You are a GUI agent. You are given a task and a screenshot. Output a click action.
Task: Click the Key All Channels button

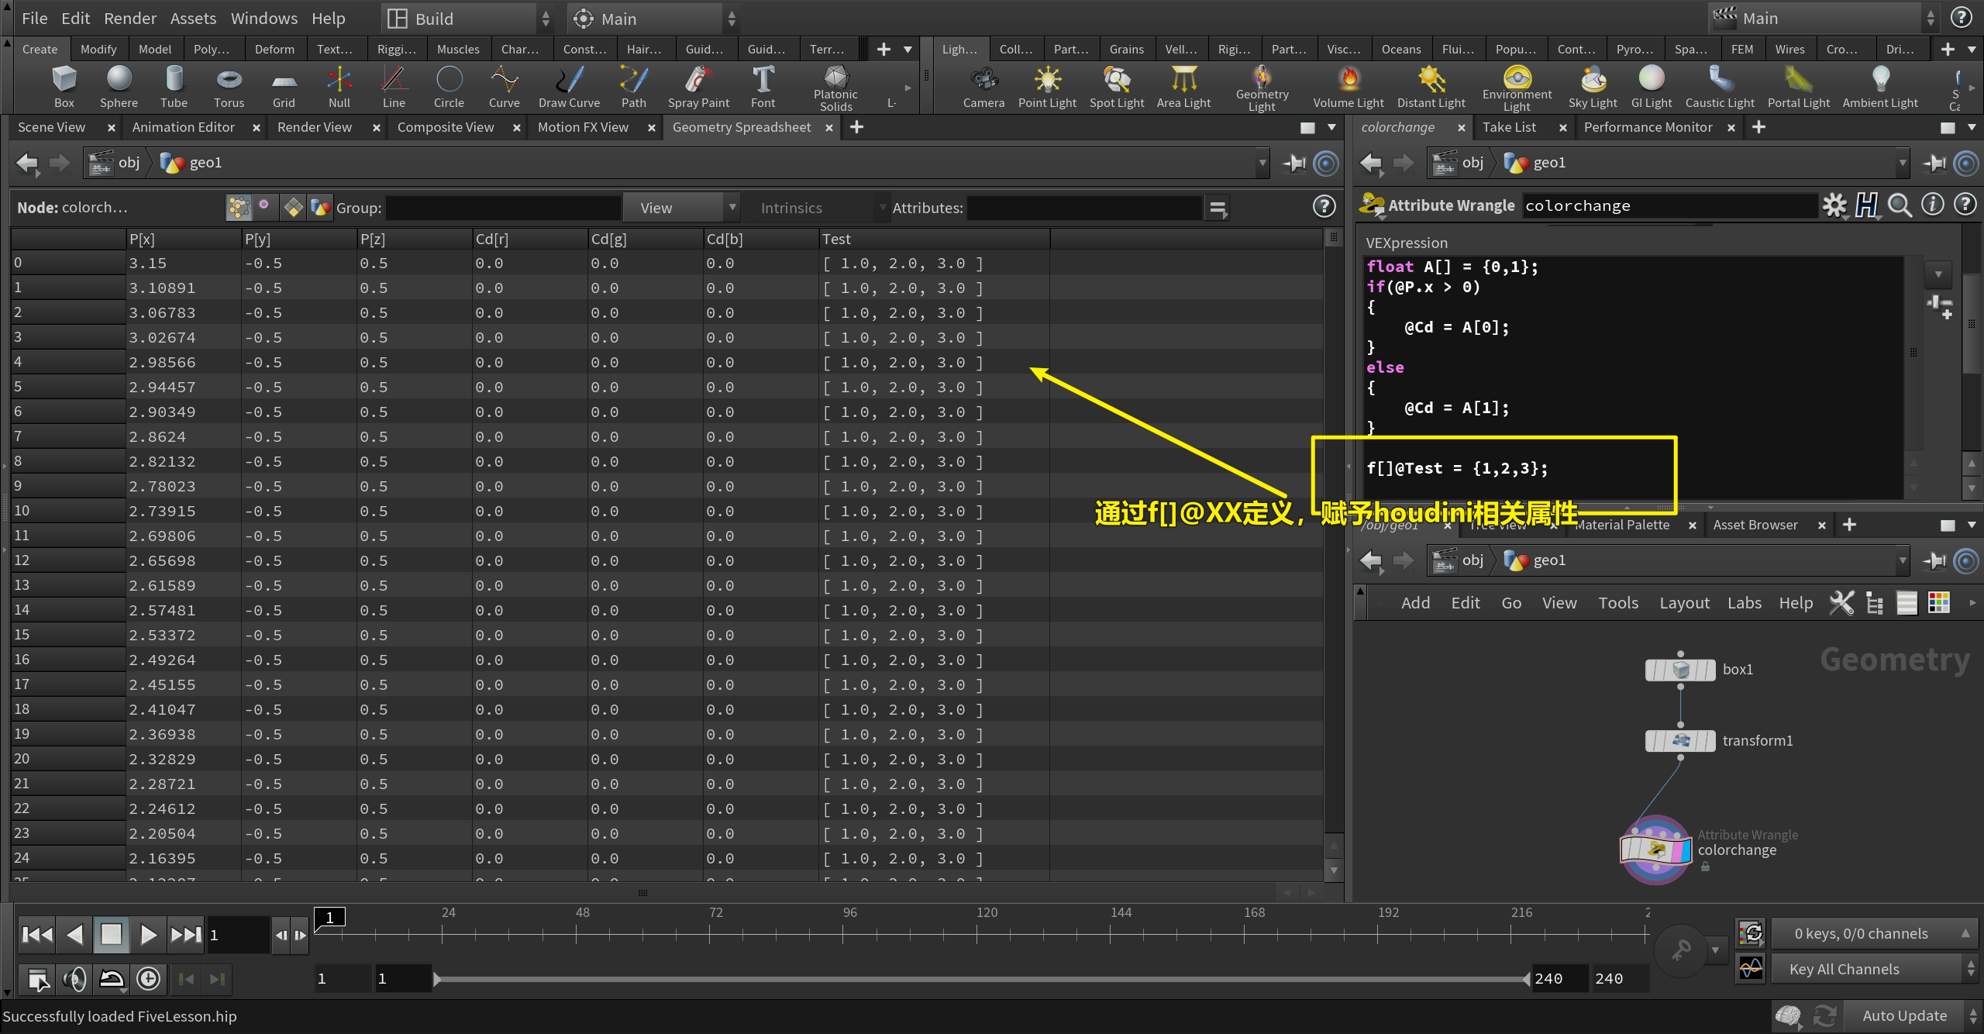pyautogui.click(x=1844, y=969)
